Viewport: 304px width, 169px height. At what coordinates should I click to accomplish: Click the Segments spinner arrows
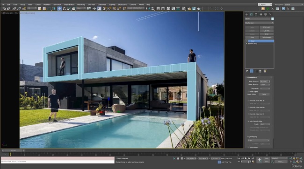[269, 88]
